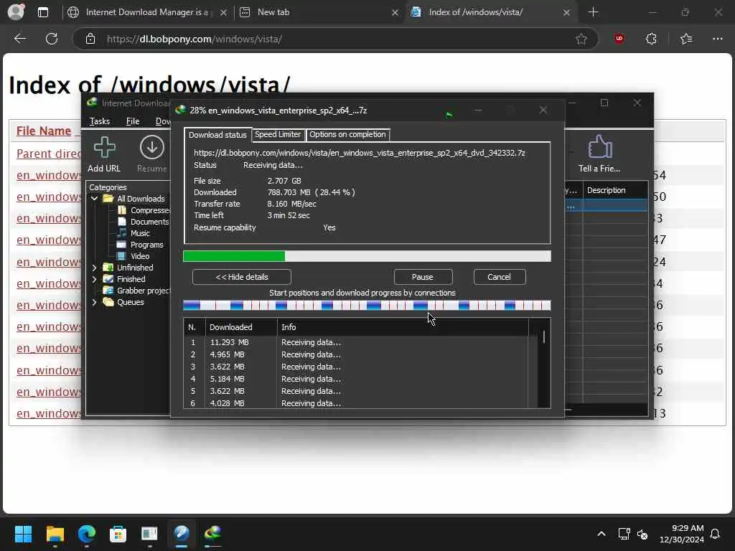This screenshot has height=551, width=735.
Task: View site information lock icon
Action: click(x=90, y=39)
